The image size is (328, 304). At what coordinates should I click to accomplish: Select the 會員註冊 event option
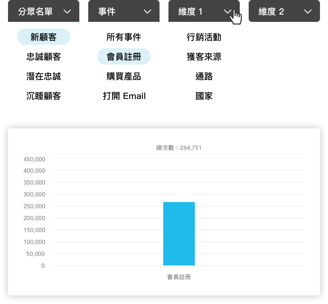[124, 56]
